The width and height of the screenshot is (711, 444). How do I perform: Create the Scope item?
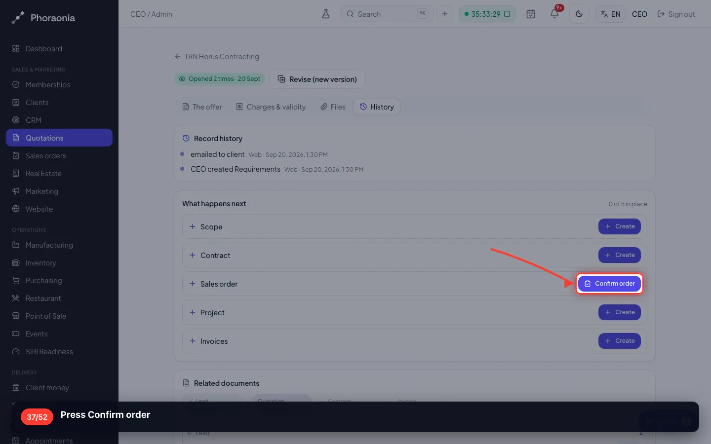[620, 226]
